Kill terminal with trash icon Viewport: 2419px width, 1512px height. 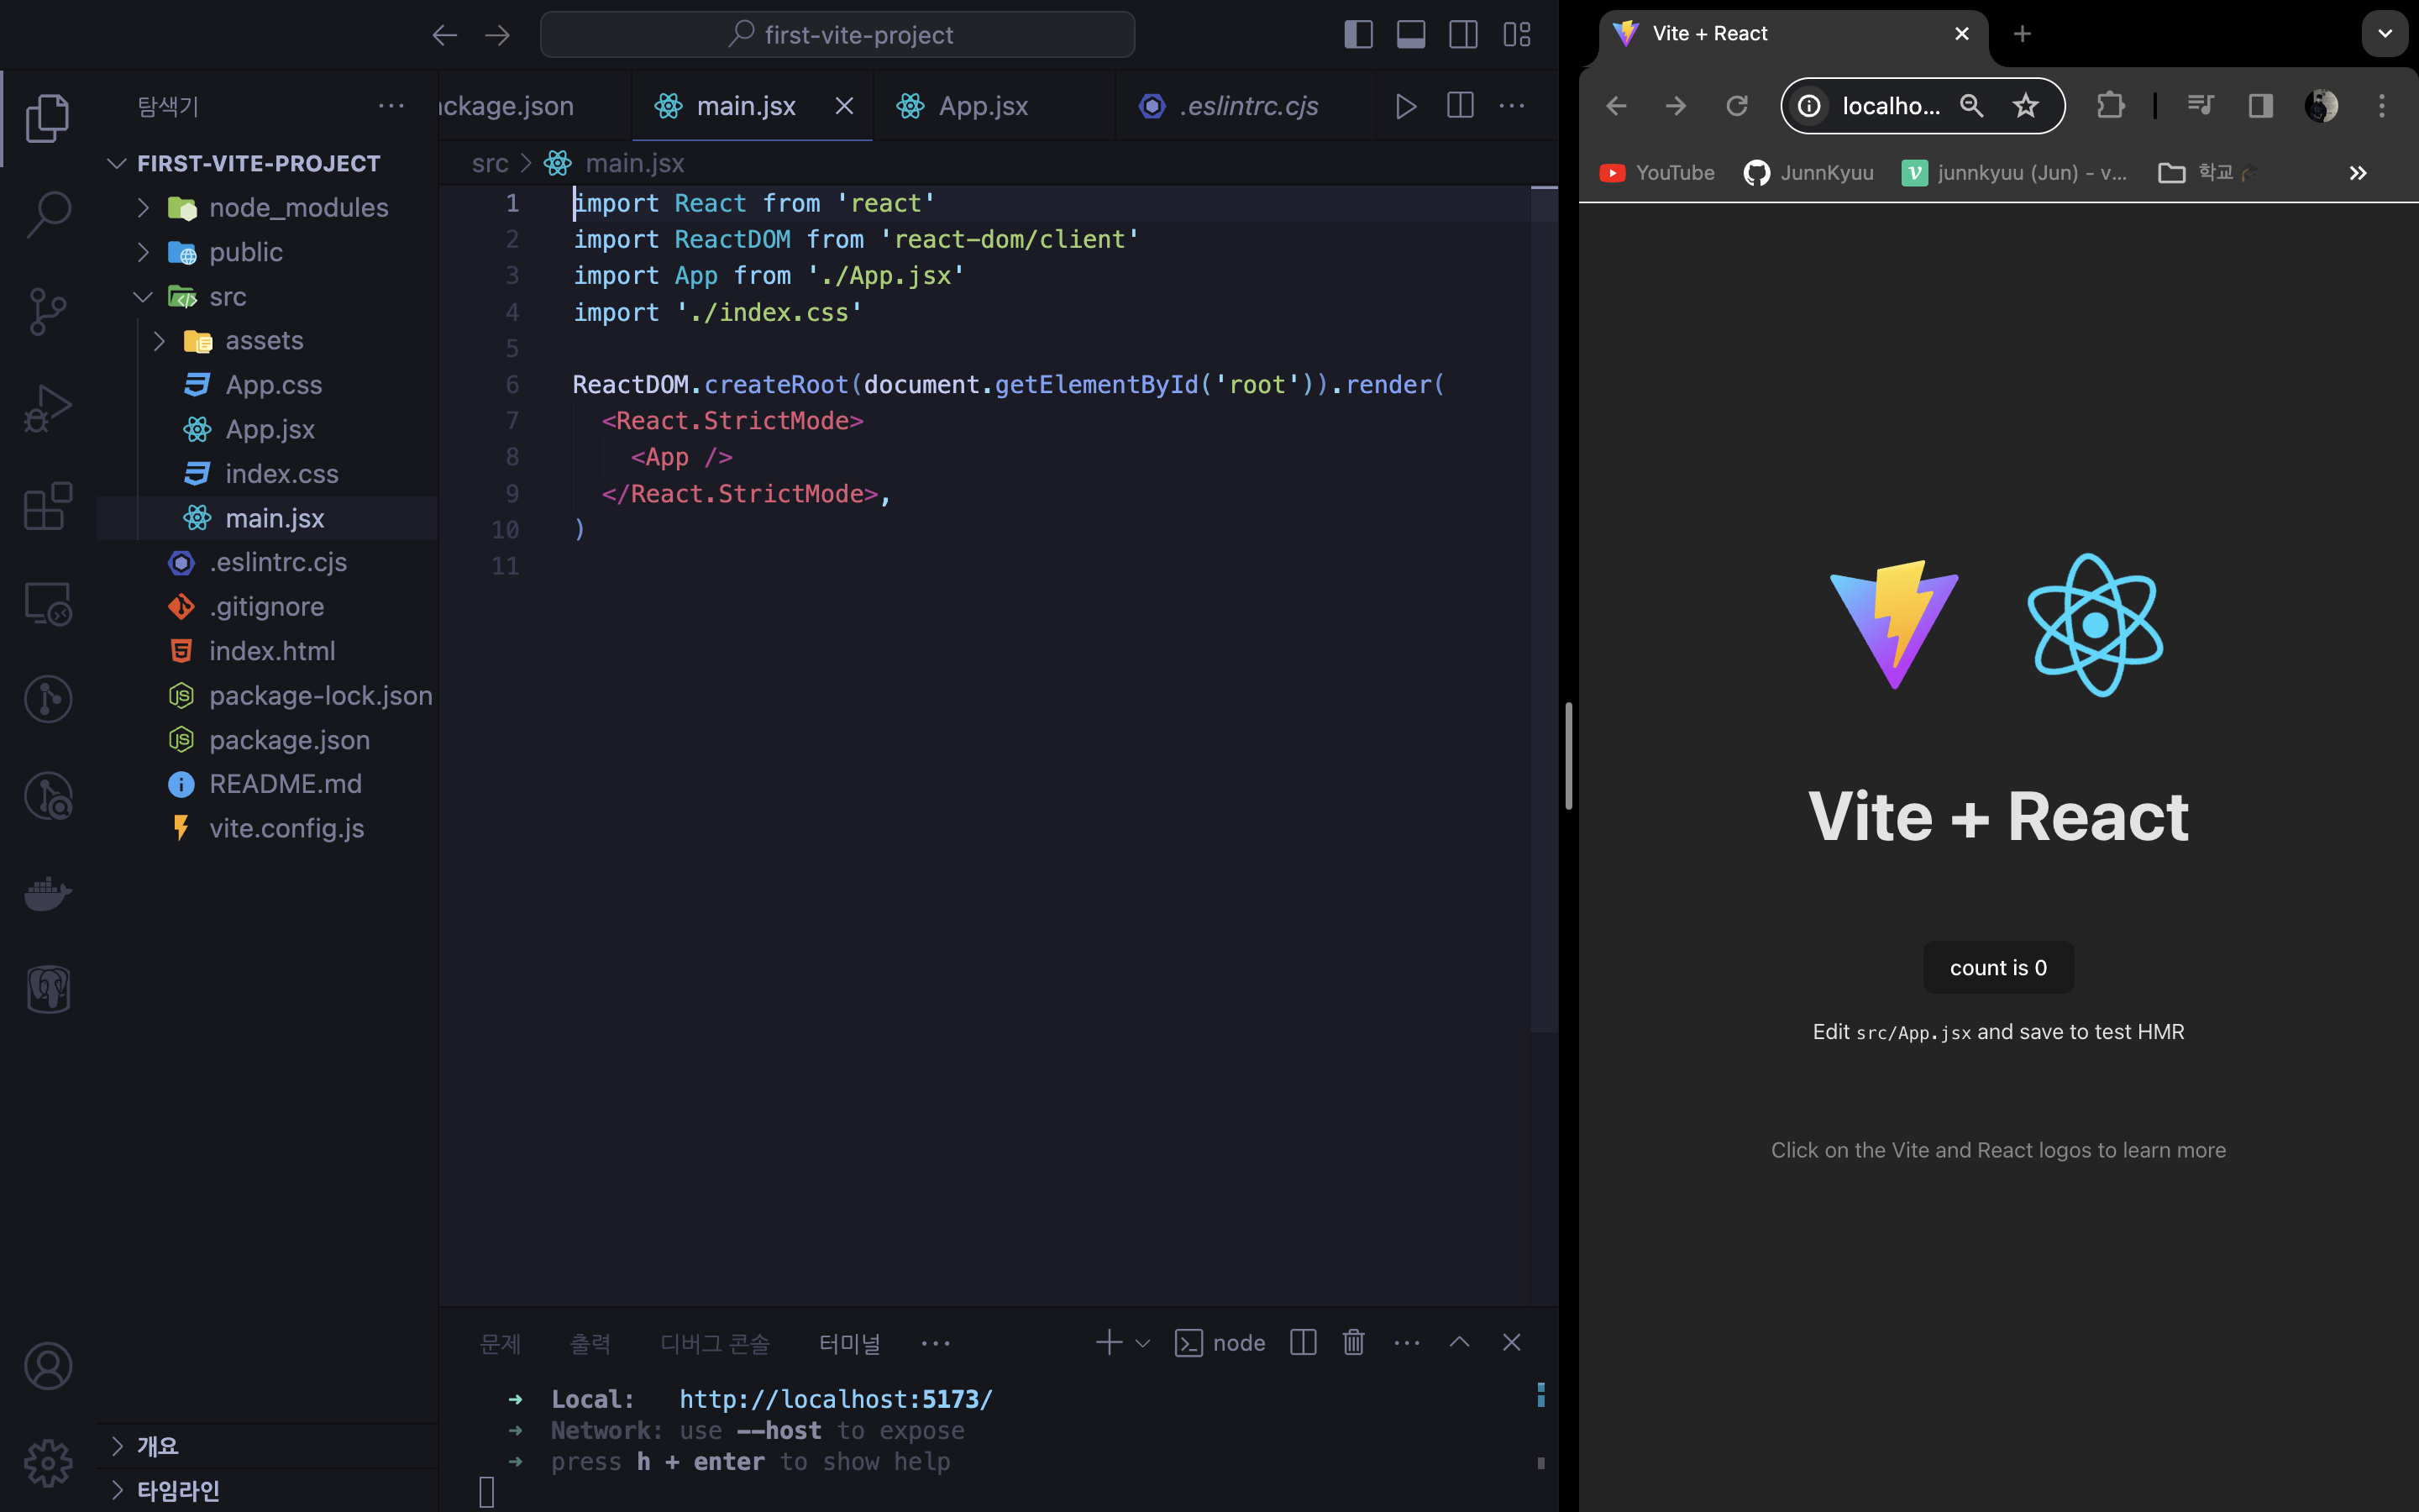tap(1353, 1342)
